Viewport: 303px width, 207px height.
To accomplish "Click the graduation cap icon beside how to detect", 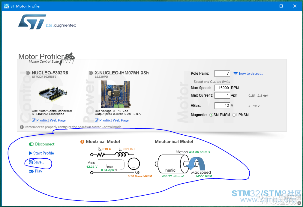I will coord(235,73).
